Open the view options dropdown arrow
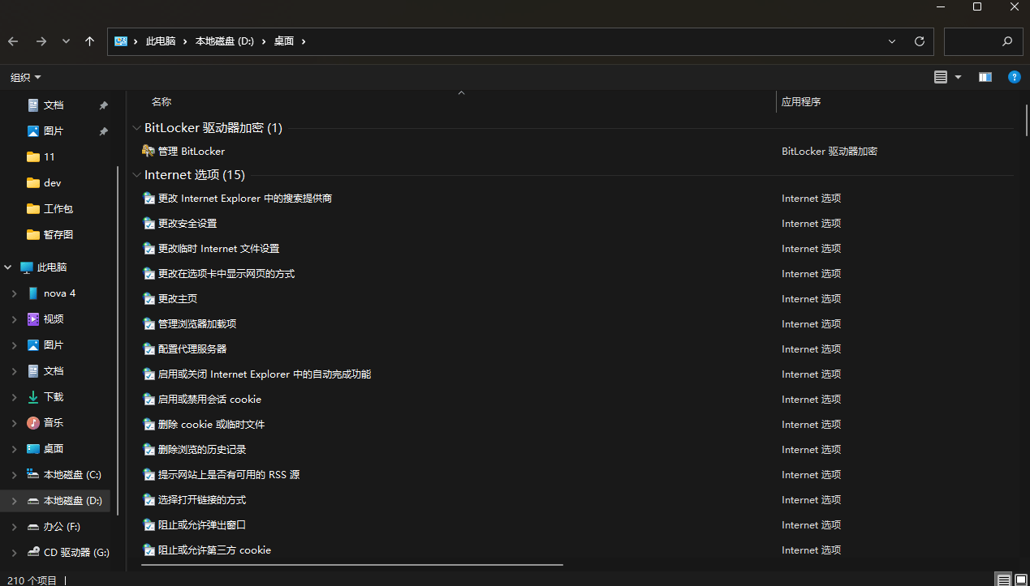This screenshot has height=586, width=1030. pos(958,77)
